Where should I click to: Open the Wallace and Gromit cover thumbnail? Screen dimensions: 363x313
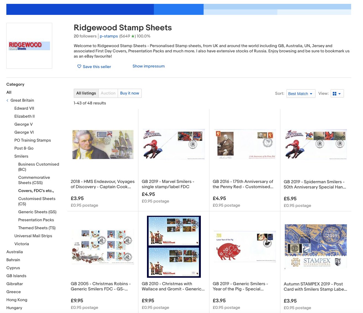pos(174,247)
